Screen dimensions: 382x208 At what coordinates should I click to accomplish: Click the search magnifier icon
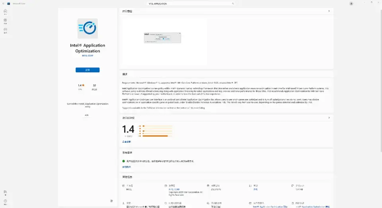tap(233, 4)
